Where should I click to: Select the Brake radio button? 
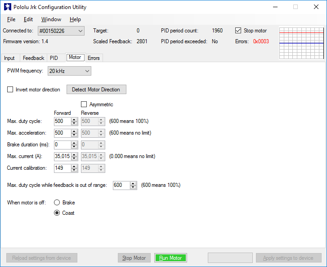tap(57, 203)
